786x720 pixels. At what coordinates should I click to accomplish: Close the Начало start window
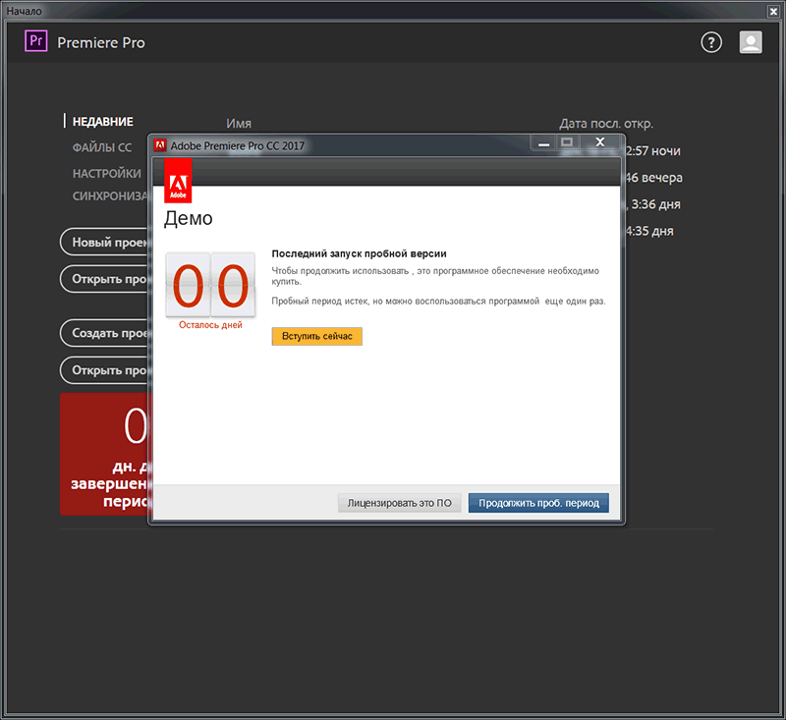(x=773, y=11)
